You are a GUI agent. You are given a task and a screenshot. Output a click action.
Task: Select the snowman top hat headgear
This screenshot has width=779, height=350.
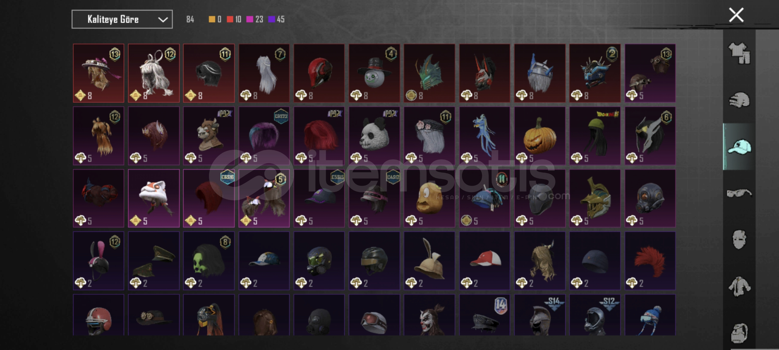[x=374, y=73]
